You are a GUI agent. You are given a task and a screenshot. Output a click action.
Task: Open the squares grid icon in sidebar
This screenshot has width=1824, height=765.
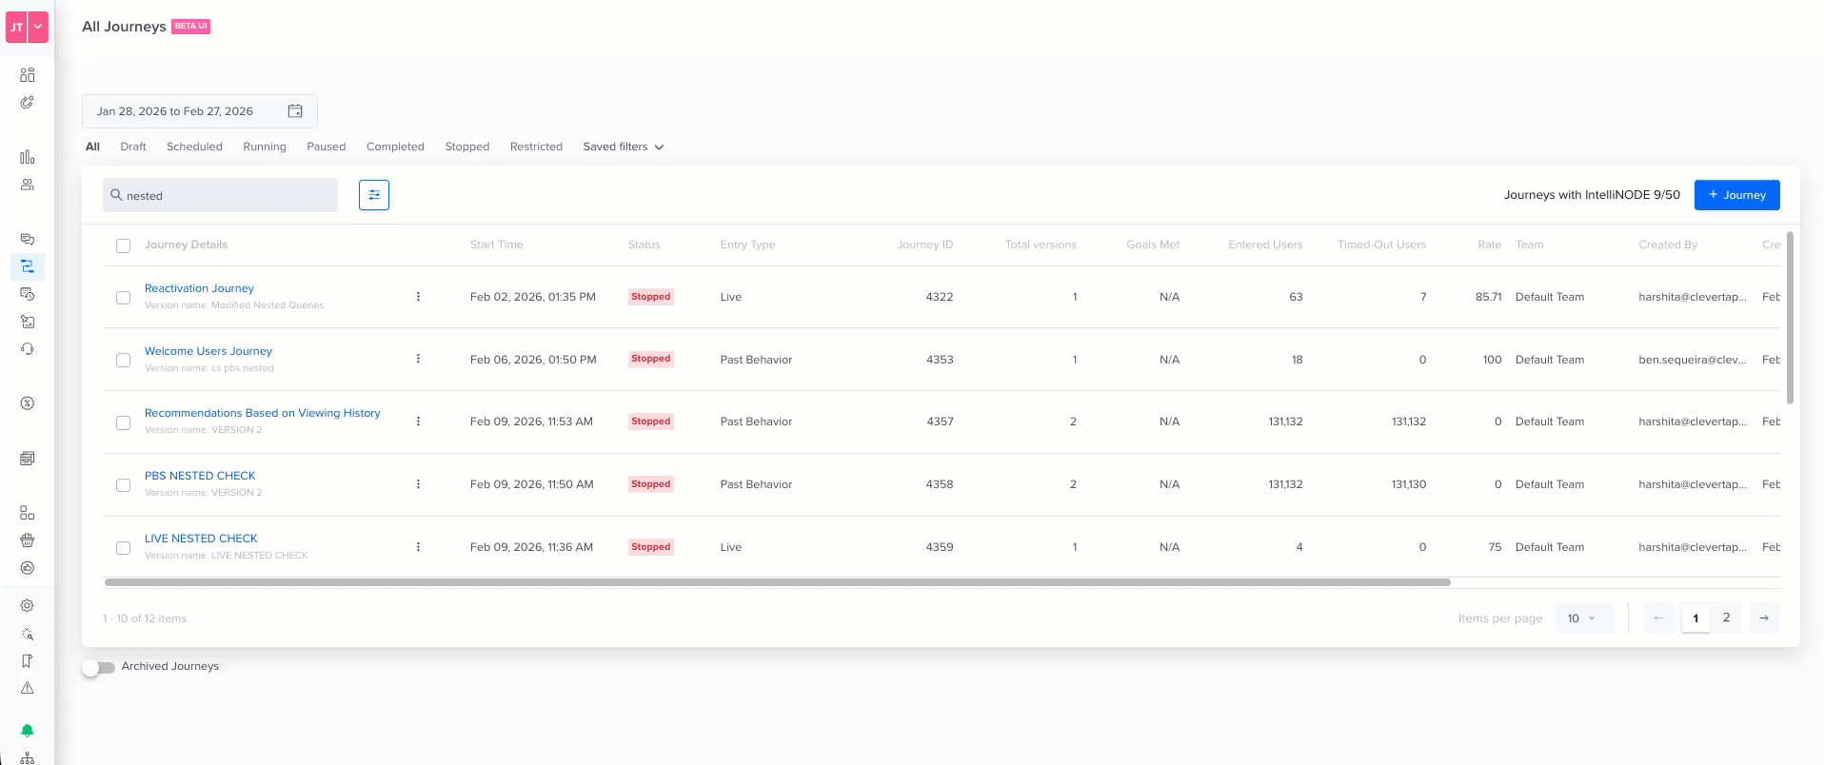click(28, 513)
